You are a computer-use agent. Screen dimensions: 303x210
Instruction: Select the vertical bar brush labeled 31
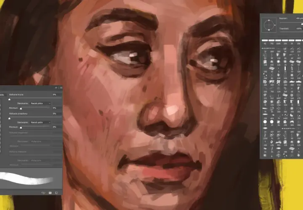point(285,69)
